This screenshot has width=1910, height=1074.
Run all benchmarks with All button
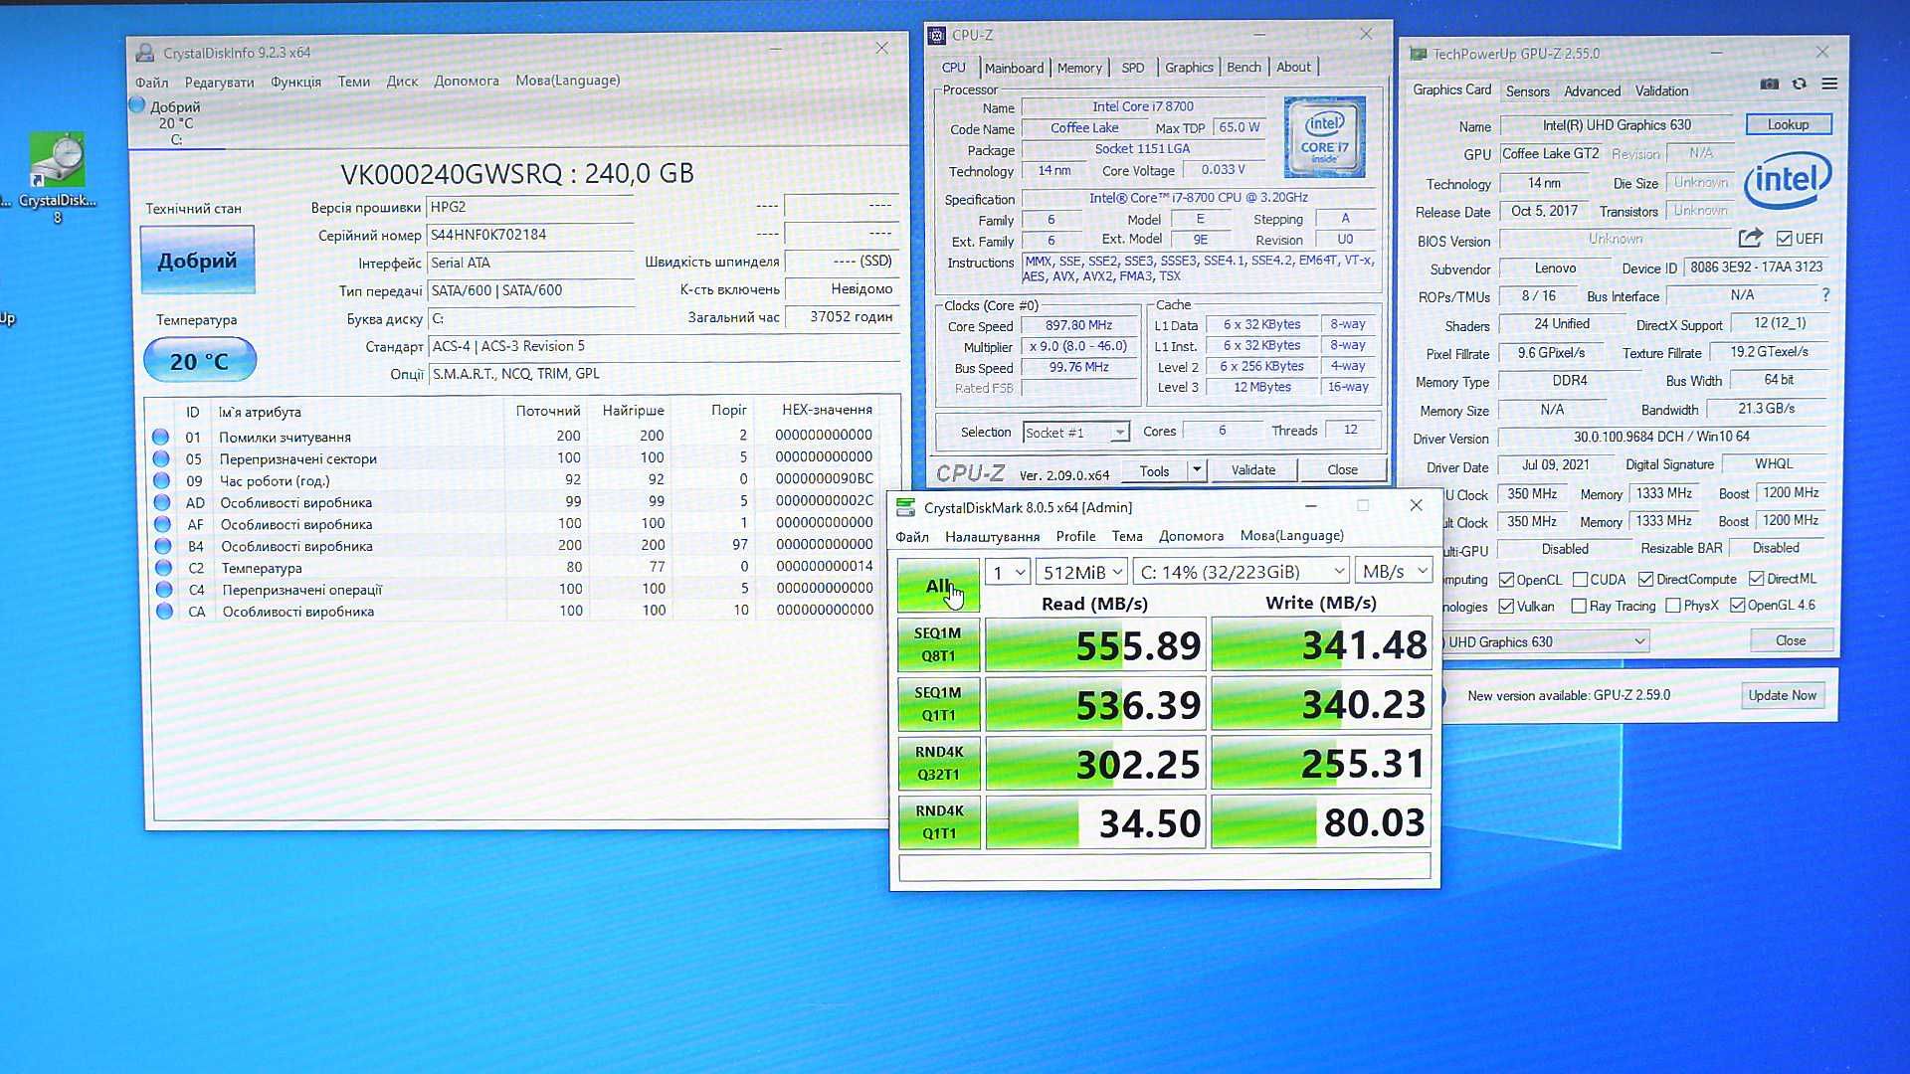pos(937,586)
